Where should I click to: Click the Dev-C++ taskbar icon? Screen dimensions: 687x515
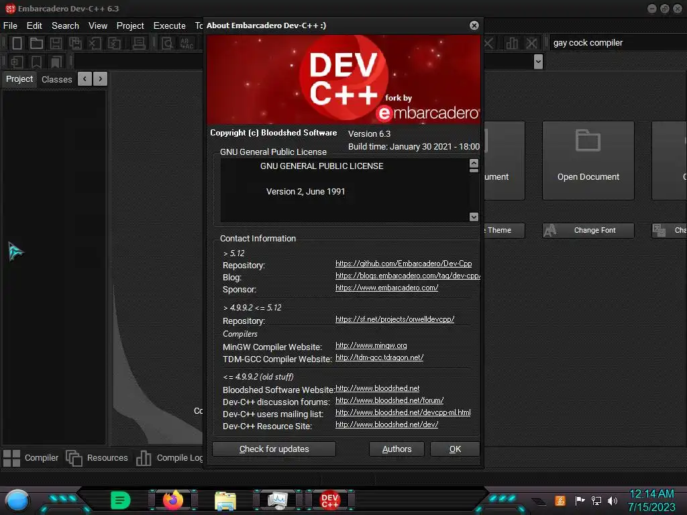(330, 500)
